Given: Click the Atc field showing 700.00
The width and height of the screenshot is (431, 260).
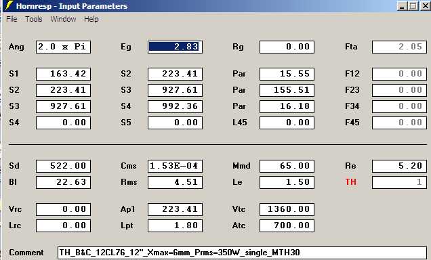Looking at the screenshot, I should [x=287, y=225].
